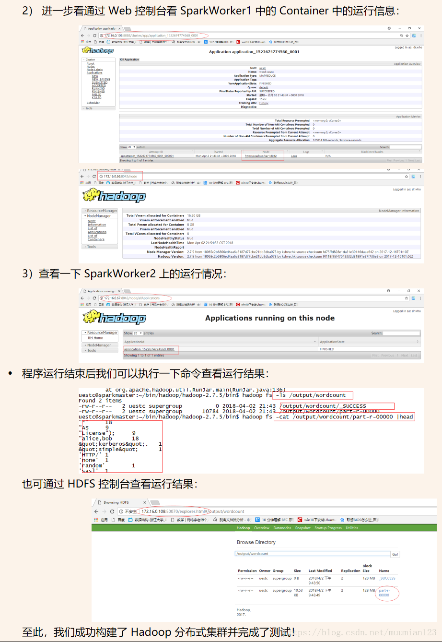Viewport: 442px width, 642px height.
Task: Click the bookmark star in first browser window
Action: point(407,36)
